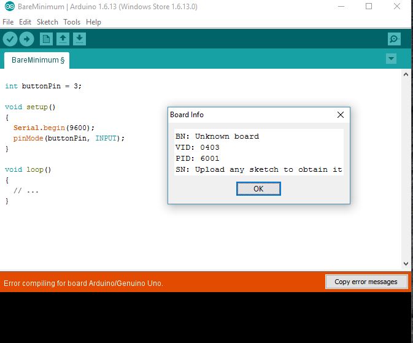Open a sketch with the up-arrow icon

pyautogui.click(x=63, y=39)
